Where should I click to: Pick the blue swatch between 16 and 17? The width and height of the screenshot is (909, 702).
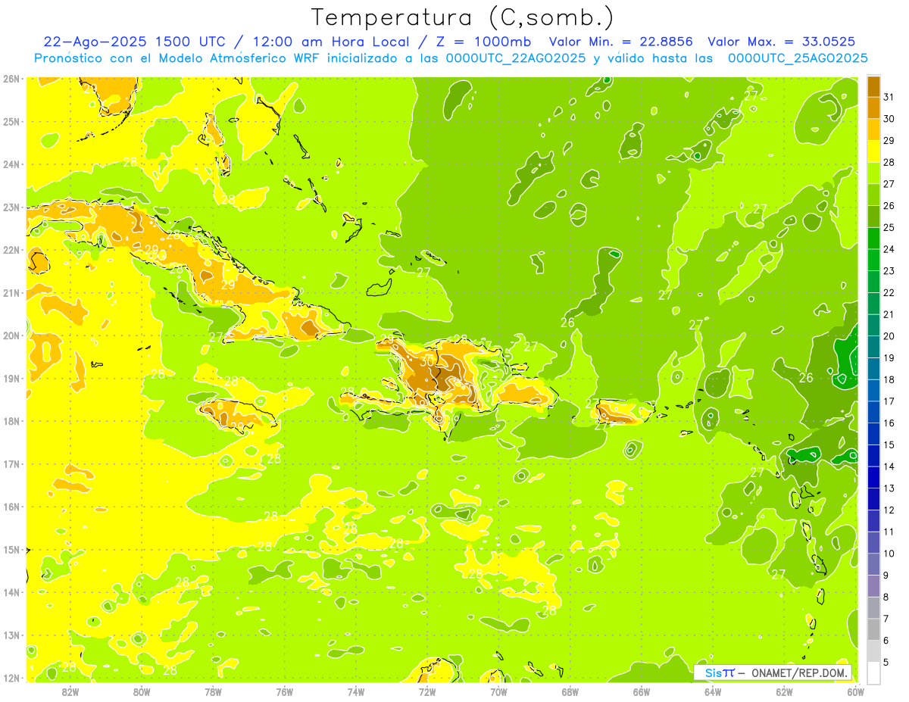coord(873,412)
